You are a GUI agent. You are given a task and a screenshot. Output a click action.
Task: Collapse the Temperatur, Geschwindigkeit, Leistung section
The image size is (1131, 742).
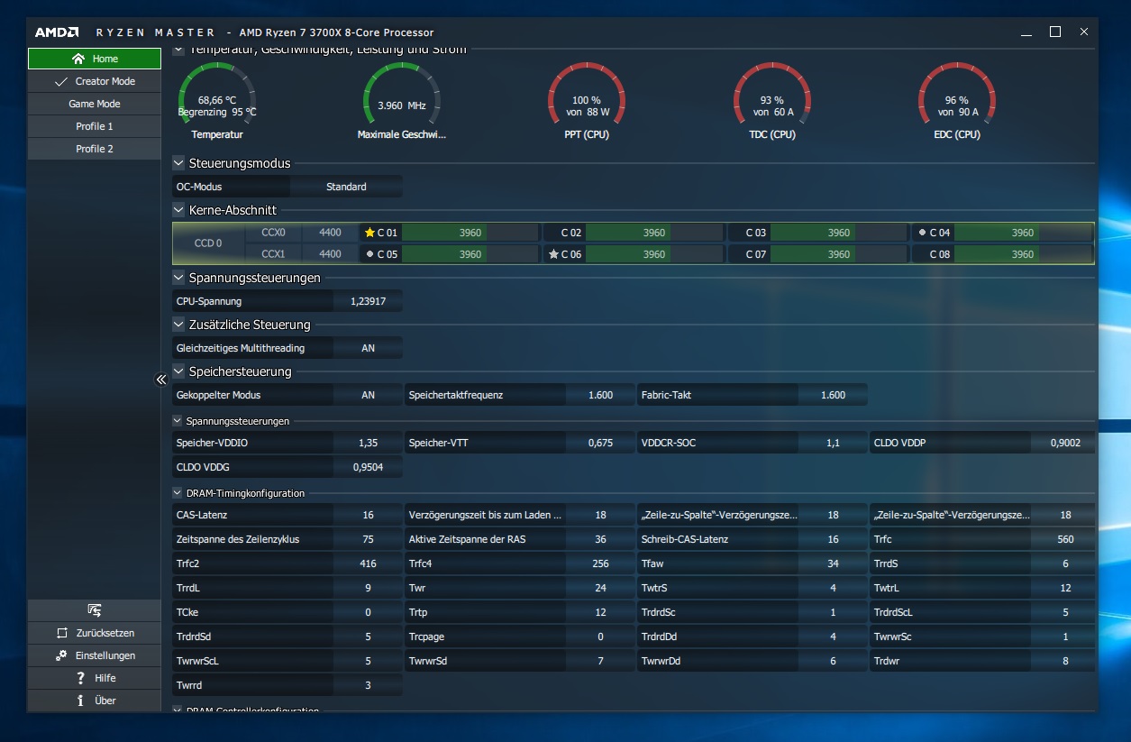[178, 50]
